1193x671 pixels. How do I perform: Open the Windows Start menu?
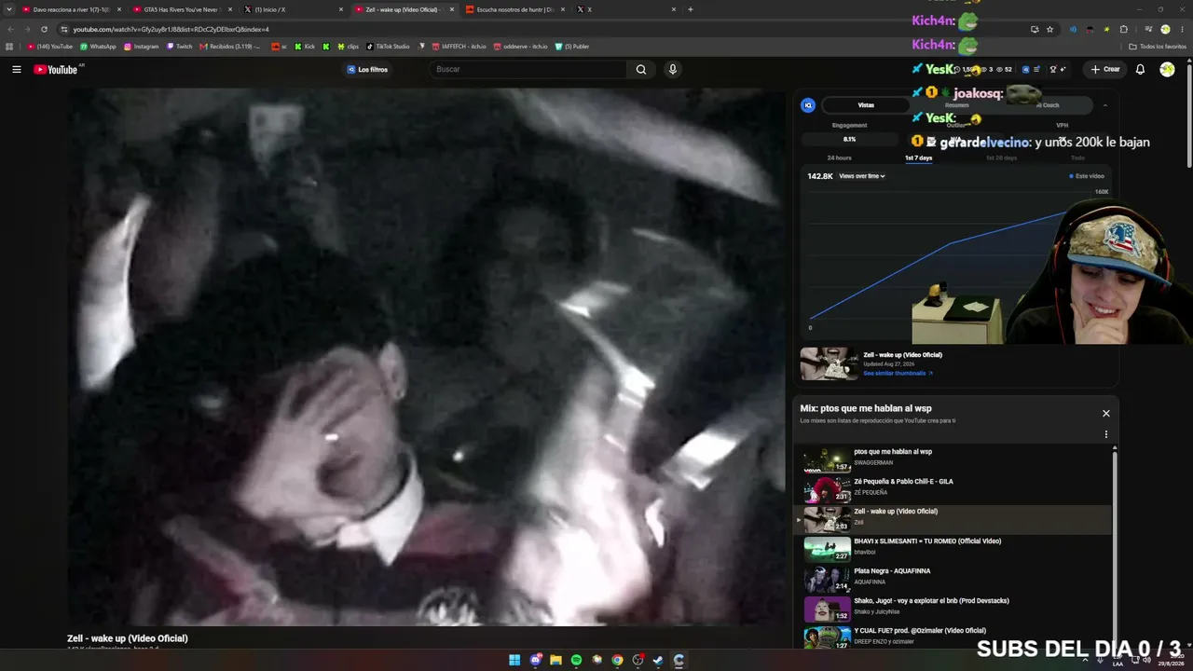point(514,660)
